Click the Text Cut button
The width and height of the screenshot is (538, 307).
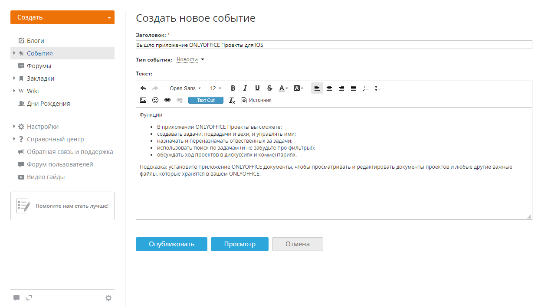(206, 100)
